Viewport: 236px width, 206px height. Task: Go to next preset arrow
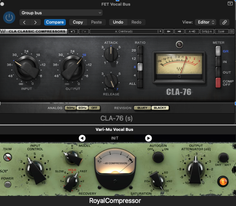click(35, 22)
